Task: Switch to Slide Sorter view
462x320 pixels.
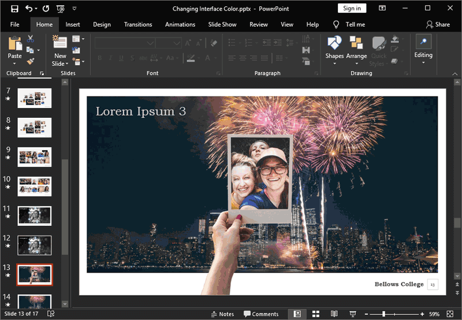Action: point(316,314)
